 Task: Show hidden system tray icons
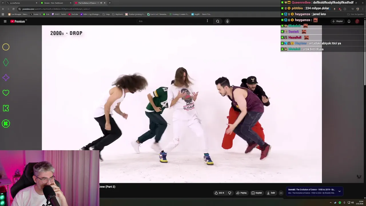[331, 203]
